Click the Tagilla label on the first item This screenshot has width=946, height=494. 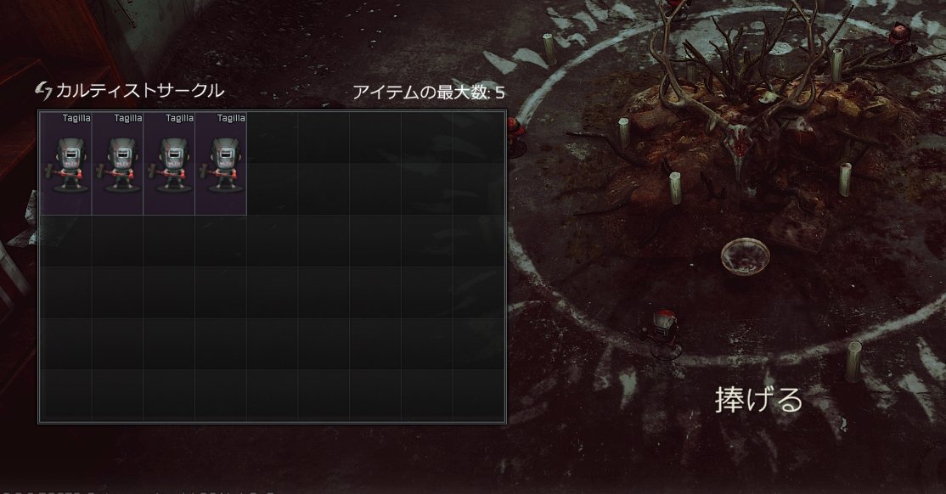pos(76,118)
